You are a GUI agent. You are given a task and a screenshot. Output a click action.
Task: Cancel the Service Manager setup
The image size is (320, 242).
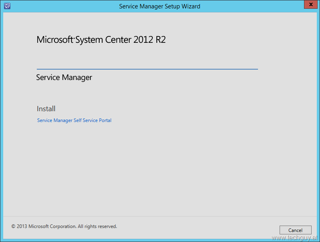(295, 230)
